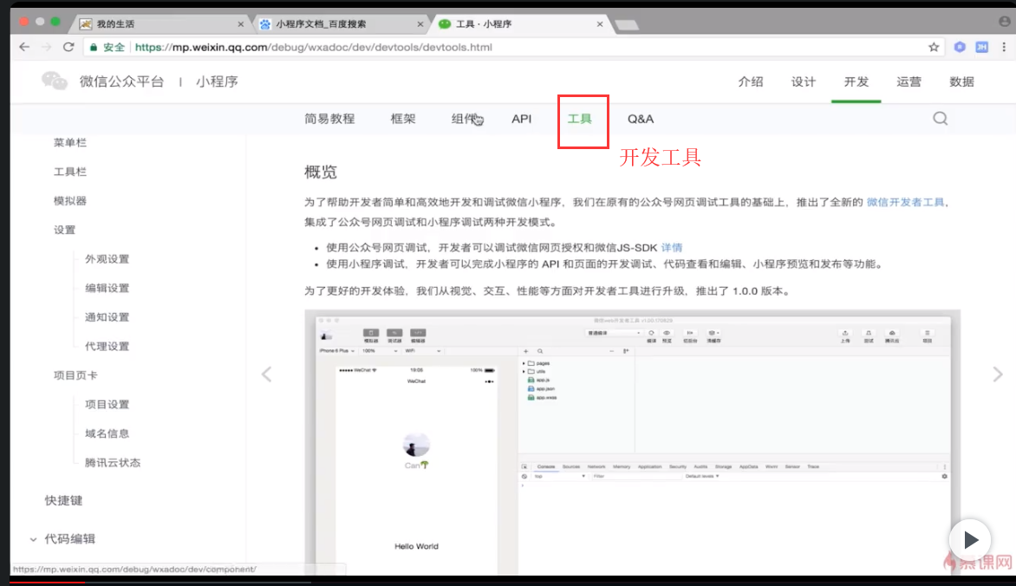This screenshot has width=1016, height=586.
Task: Click the Chrome profile icon at top right
Action: [x=1005, y=22]
